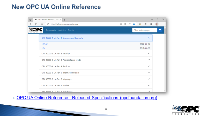Viewport: 207px width, 116px height.
Task: Click slide page number 18
Action: [x=106, y=109]
